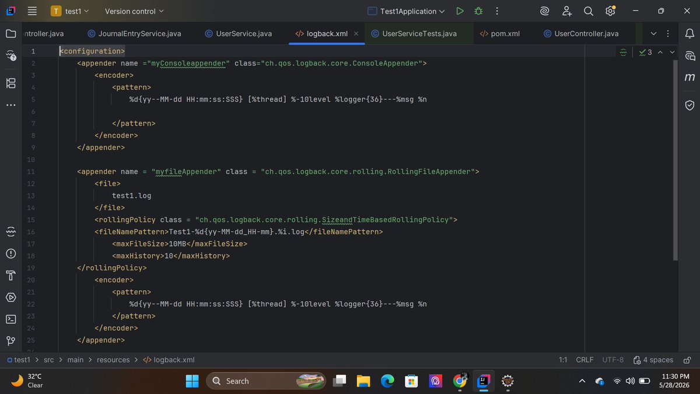This screenshot has width=700, height=394.
Task: Run Test1Application with the green play button
Action: 460,11
